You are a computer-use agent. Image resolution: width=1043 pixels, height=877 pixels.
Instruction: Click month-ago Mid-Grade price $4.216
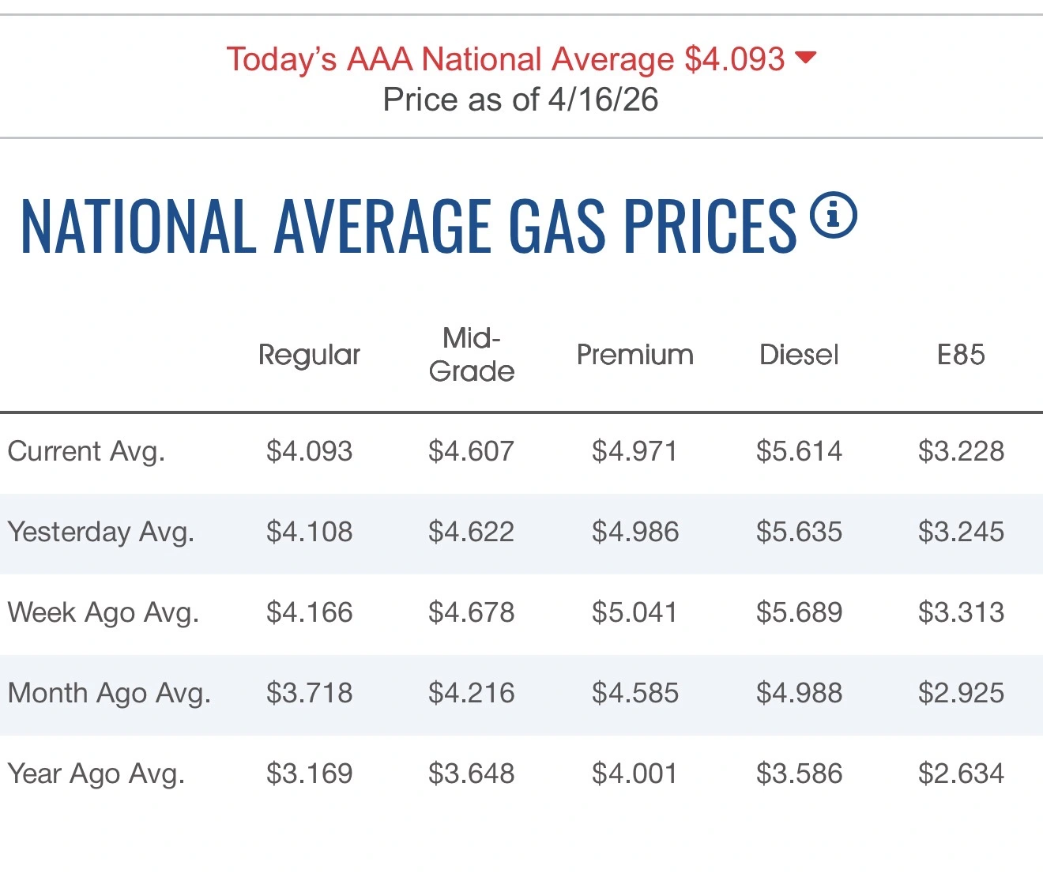472,693
